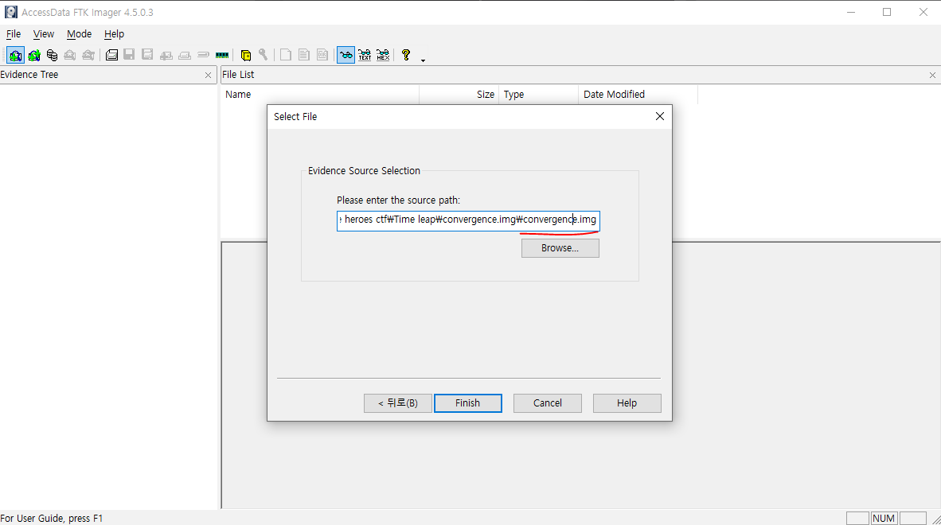Click the AccessData FTK Imager title icon

coord(11,12)
